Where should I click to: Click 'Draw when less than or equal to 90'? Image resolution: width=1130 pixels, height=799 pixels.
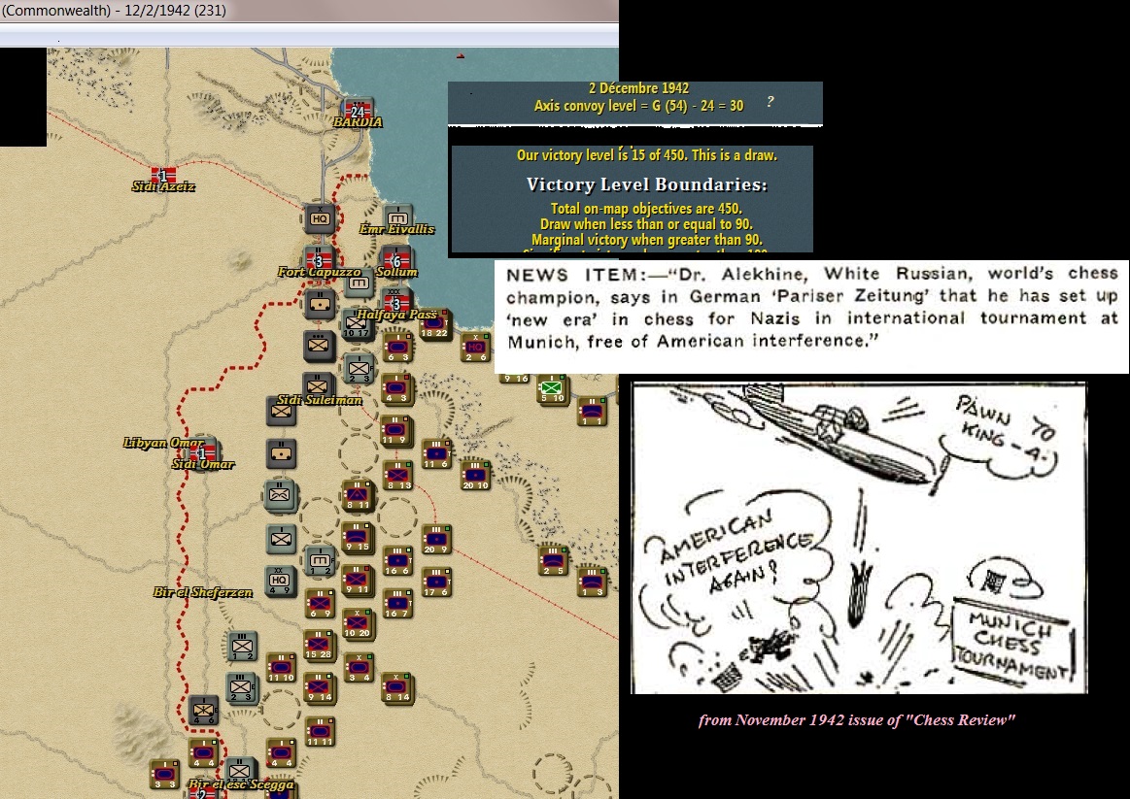tap(646, 224)
